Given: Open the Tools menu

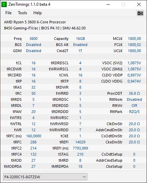Looking at the screenshot, I should pyautogui.click(x=23, y=13).
